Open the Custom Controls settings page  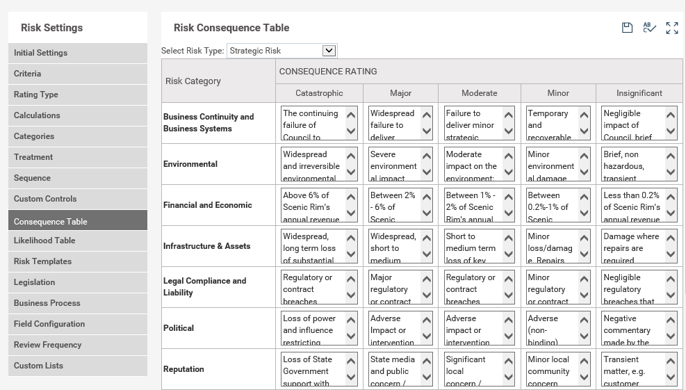click(x=78, y=199)
